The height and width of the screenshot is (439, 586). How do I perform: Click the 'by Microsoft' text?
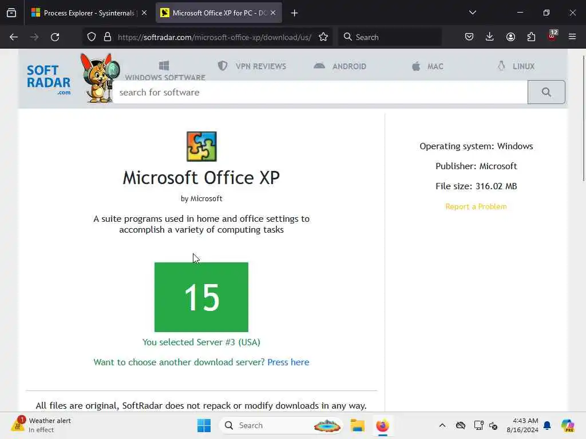pyautogui.click(x=201, y=198)
